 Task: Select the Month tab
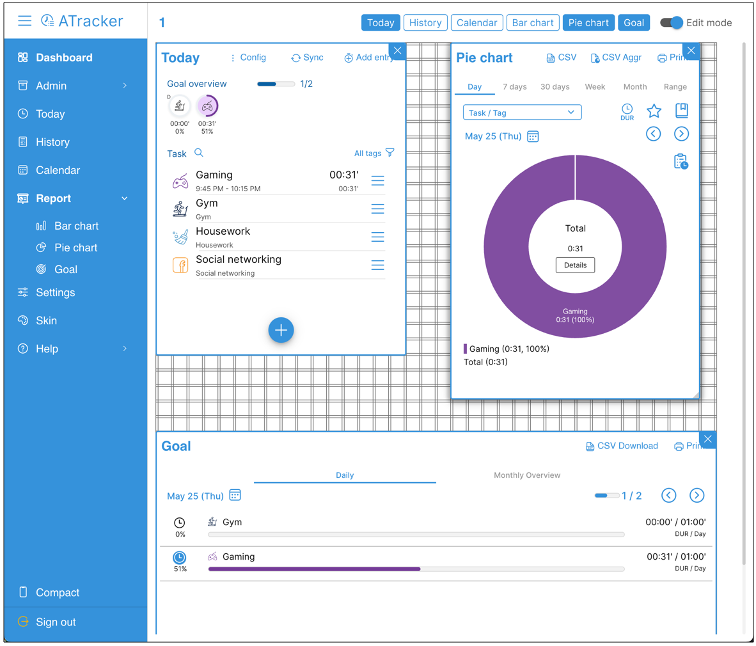(635, 87)
